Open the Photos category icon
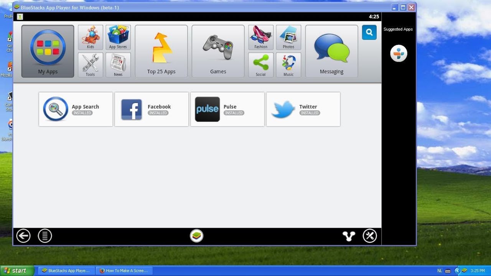The image size is (491, 276). [x=288, y=38]
